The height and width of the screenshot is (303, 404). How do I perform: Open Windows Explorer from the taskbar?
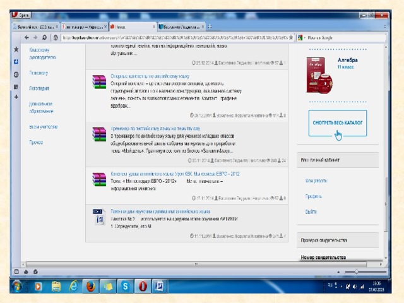56,286
